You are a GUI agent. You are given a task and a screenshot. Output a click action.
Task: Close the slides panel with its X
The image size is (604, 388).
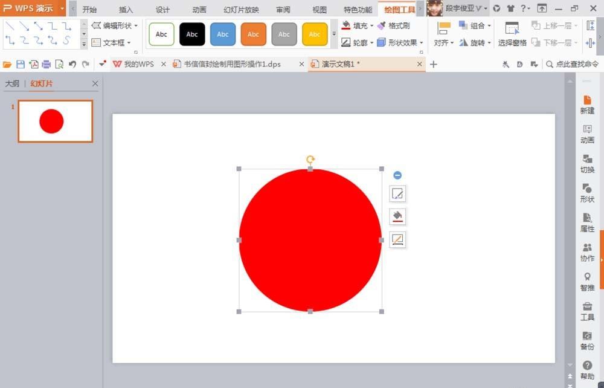point(95,83)
